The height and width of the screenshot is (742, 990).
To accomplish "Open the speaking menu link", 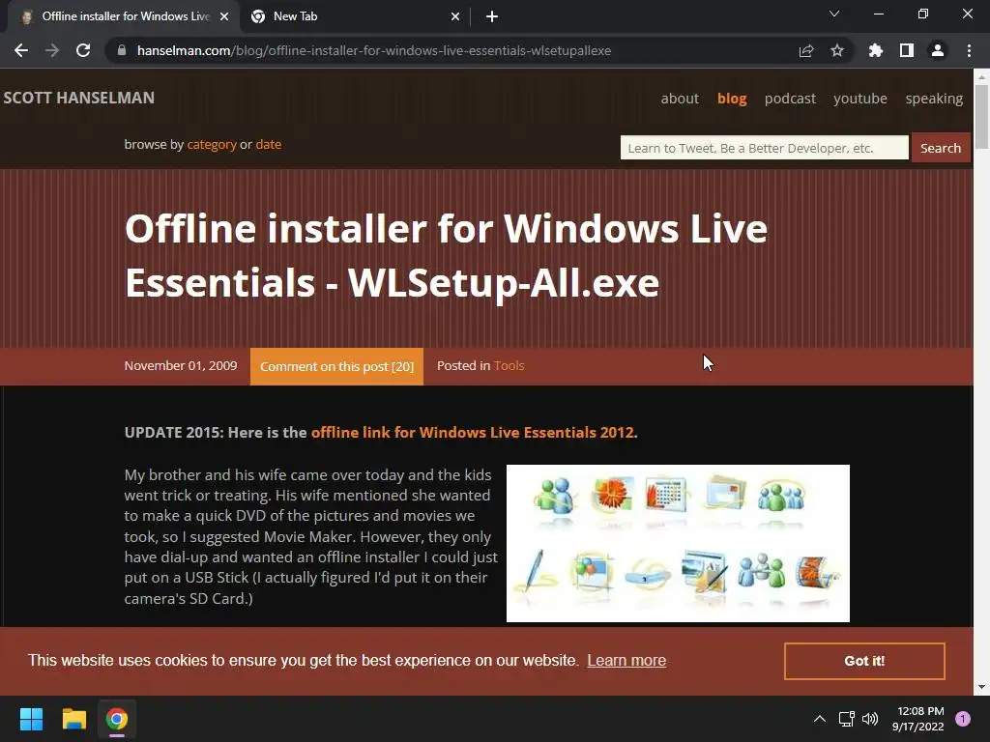I will click(934, 99).
